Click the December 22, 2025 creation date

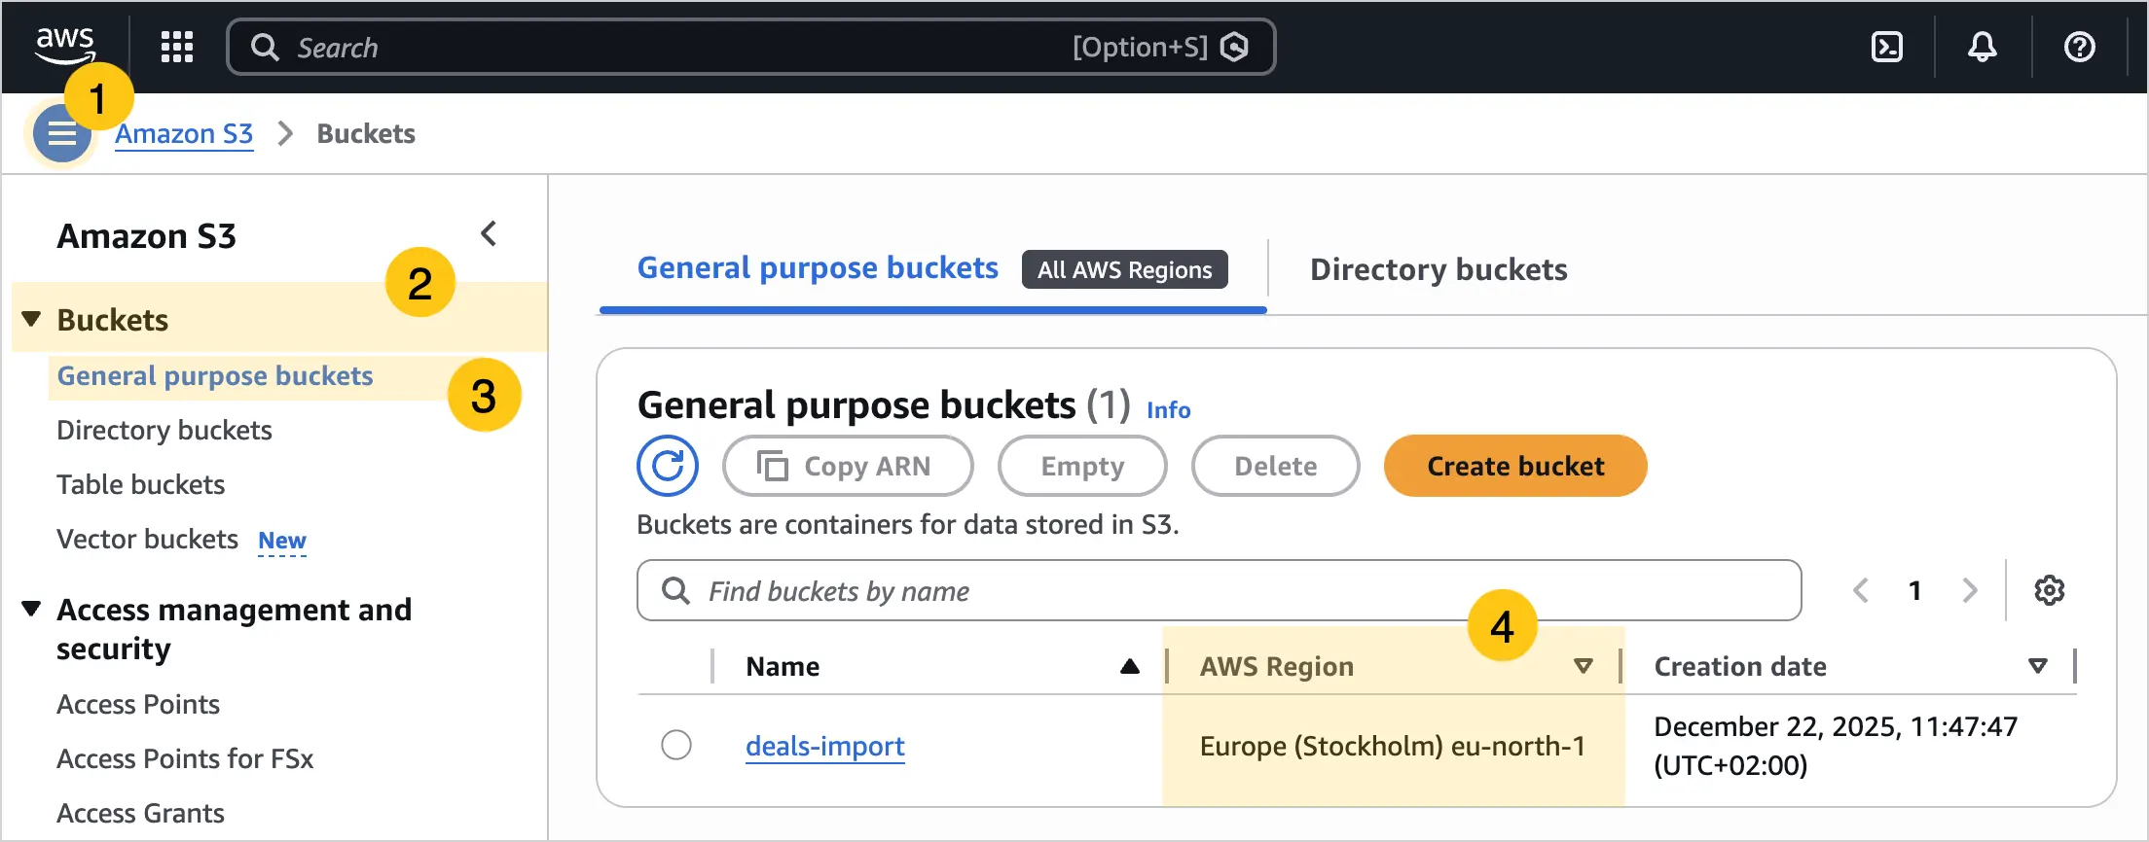click(1836, 746)
